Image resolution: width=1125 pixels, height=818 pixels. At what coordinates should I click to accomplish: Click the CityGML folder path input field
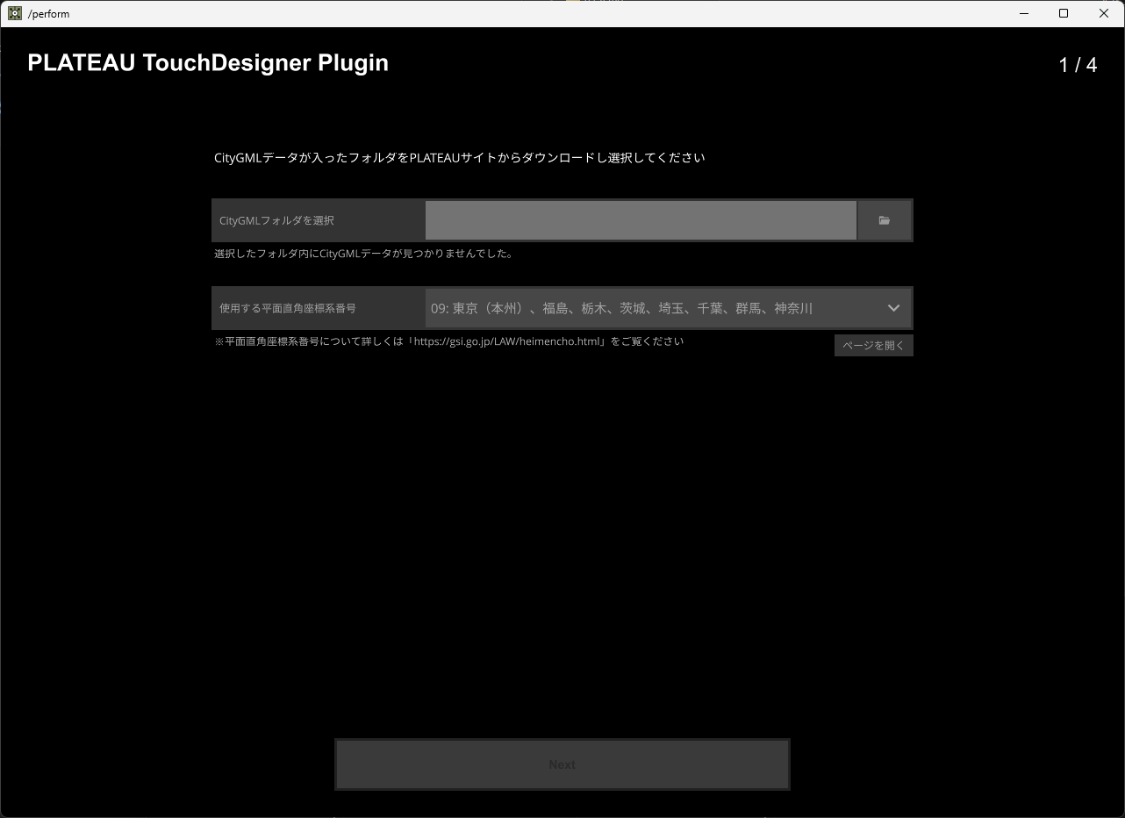point(641,219)
